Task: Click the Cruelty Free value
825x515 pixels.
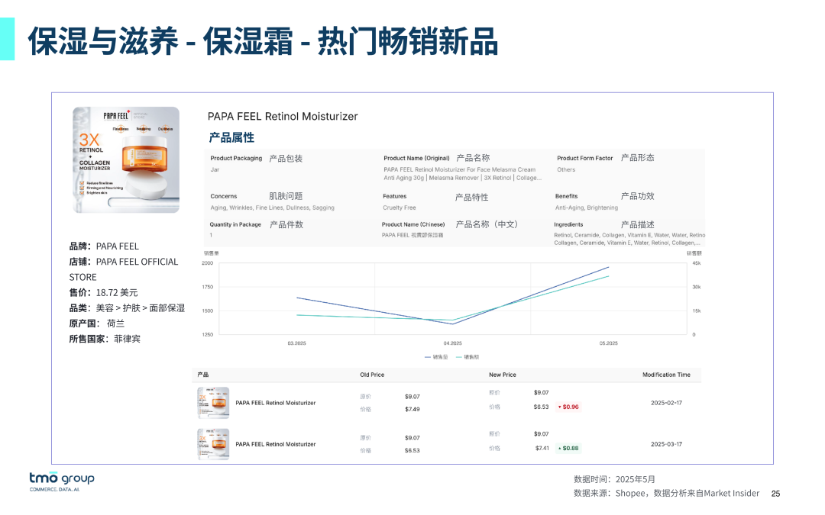Action: [x=400, y=208]
